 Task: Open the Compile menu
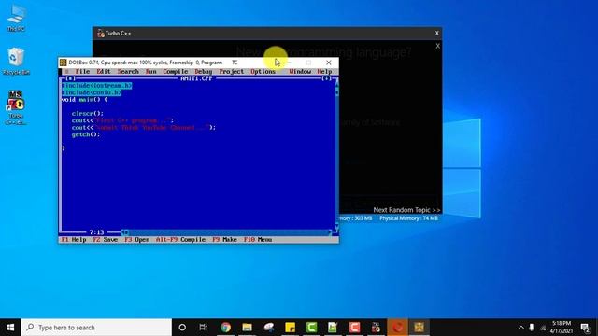(x=176, y=71)
